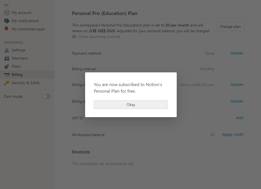The height and width of the screenshot is (189, 261).
Task: Click the Billing credit card icon
Action: pos(7,75)
